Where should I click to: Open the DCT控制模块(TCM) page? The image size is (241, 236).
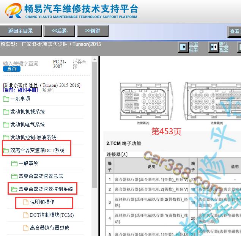pos(52,215)
